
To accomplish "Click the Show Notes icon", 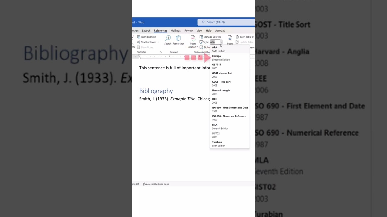I will pos(138,47).
